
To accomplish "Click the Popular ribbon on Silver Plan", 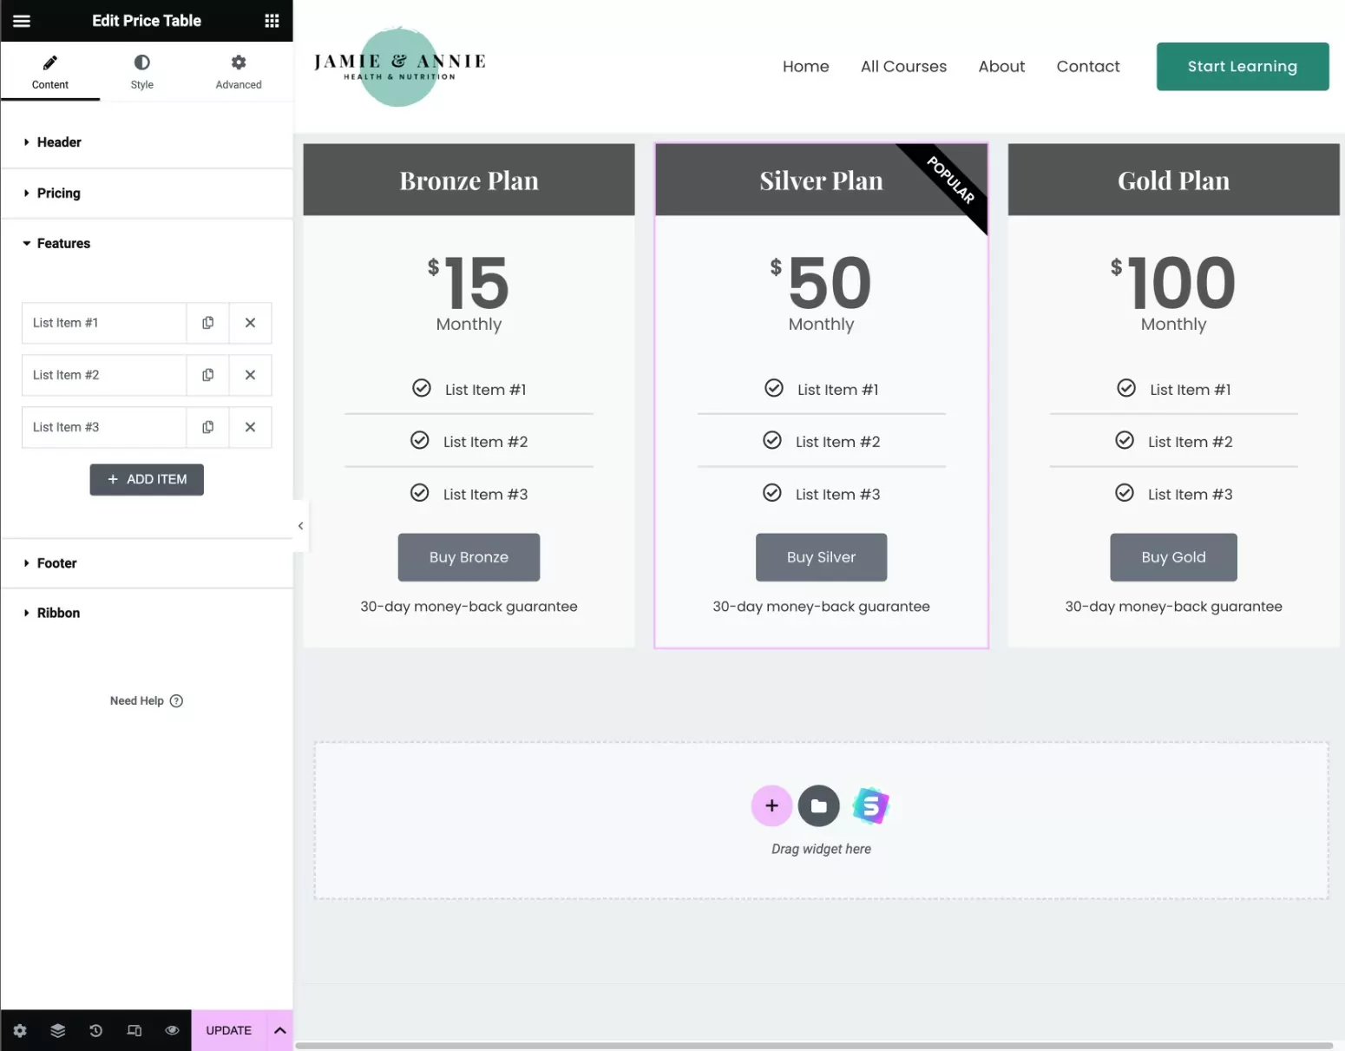I will (950, 180).
